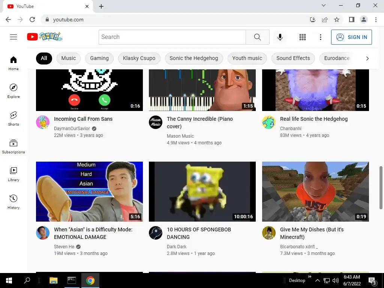Open the system tray volume icon

pyautogui.click(x=336, y=280)
